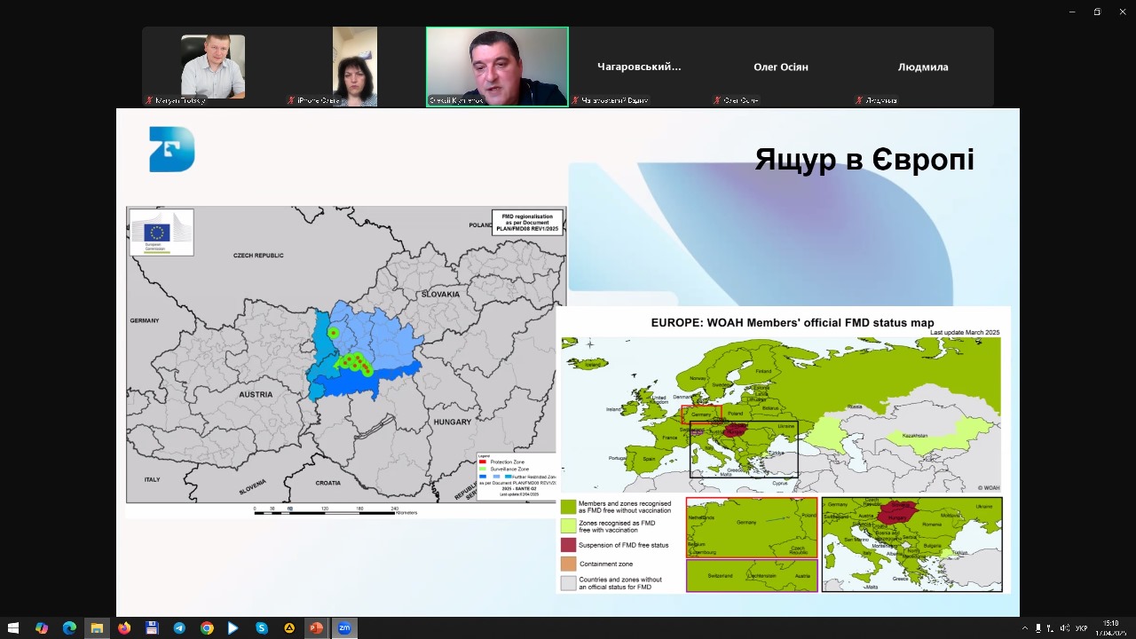Click the muted mic icon on Чагаровський's tile
Screen dimensions: 1136x639
[575, 100]
